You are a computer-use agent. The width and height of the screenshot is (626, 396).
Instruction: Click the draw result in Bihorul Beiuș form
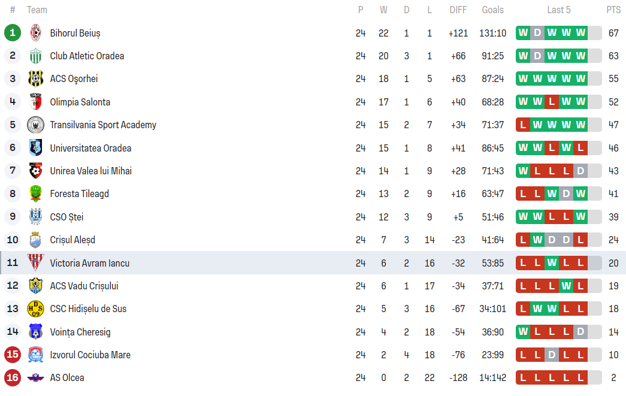pyautogui.click(x=537, y=33)
